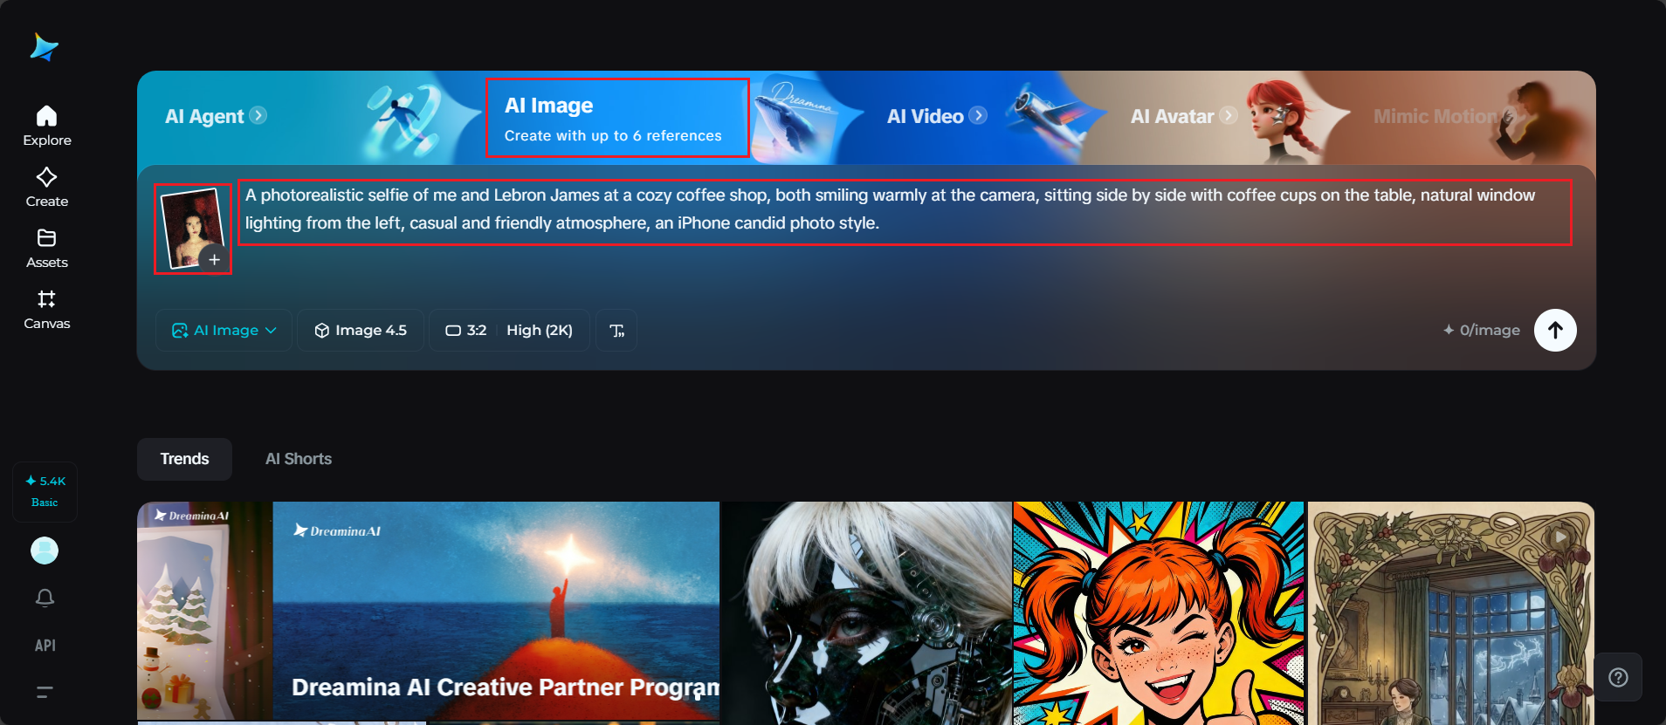Open the pop-art redhead girl image
This screenshot has height=725, width=1666.
click(1159, 613)
